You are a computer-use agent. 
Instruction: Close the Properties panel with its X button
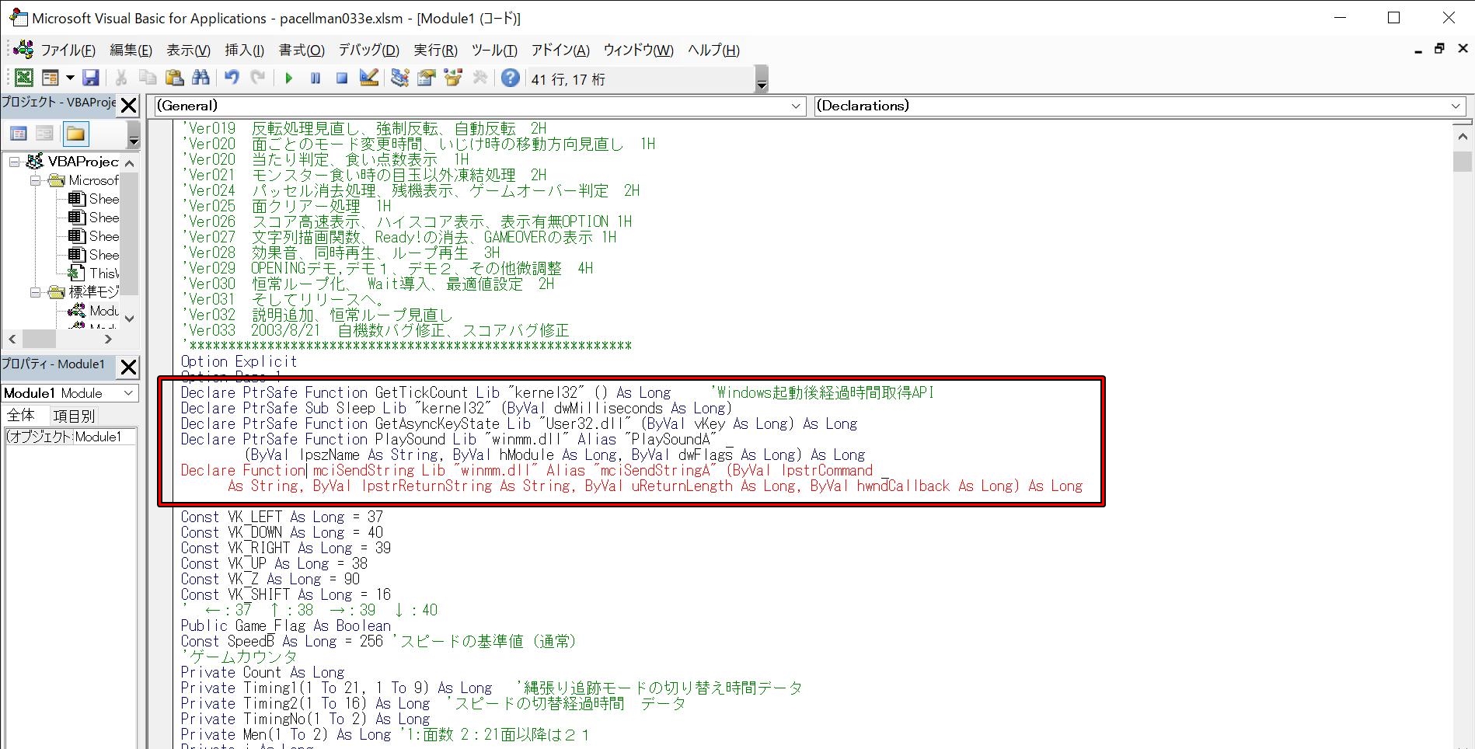(x=128, y=367)
